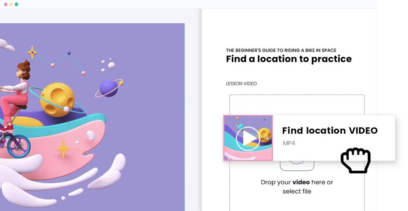Click the "Find a location to practice" heading
The width and height of the screenshot is (408, 211).
[x=289, y=59]
